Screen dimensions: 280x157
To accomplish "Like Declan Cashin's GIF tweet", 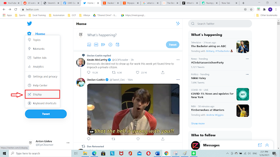I will point(138,139).
